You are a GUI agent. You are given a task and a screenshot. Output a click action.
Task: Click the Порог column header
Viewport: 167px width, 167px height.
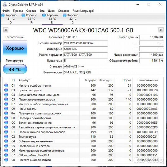[124, 80]
